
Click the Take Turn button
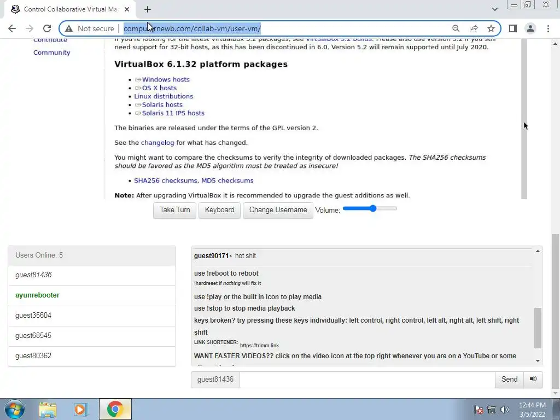174,211
